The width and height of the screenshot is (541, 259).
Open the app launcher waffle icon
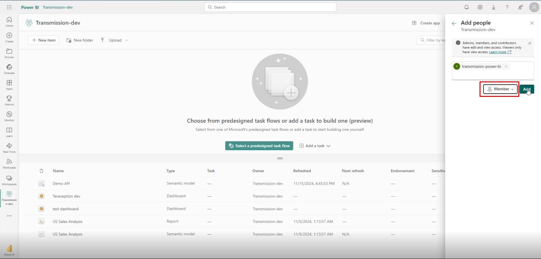(x=9, y=7)
